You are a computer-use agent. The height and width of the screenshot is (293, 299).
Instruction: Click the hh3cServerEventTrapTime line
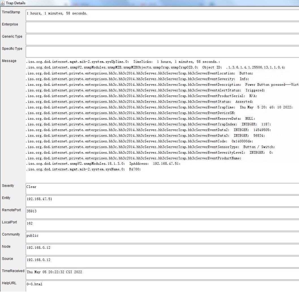tap(160, 107)
